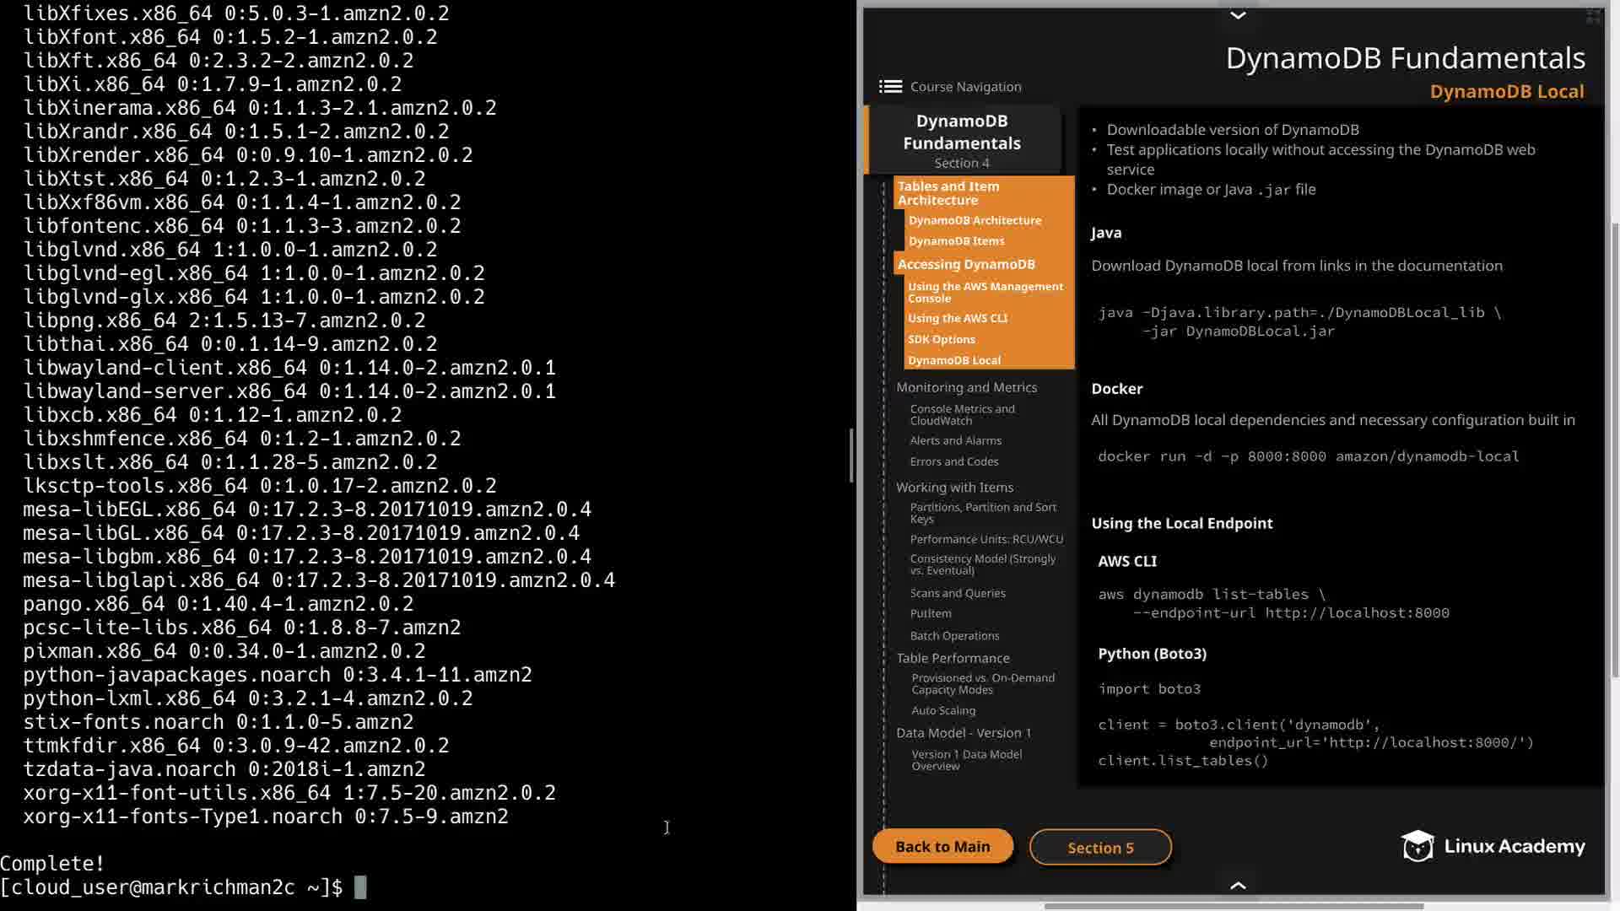Click the top collapse chevron arrow
The image size is (1620, 911).
1238,15
